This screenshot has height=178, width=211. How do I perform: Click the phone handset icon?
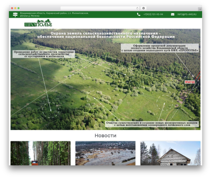138,14
